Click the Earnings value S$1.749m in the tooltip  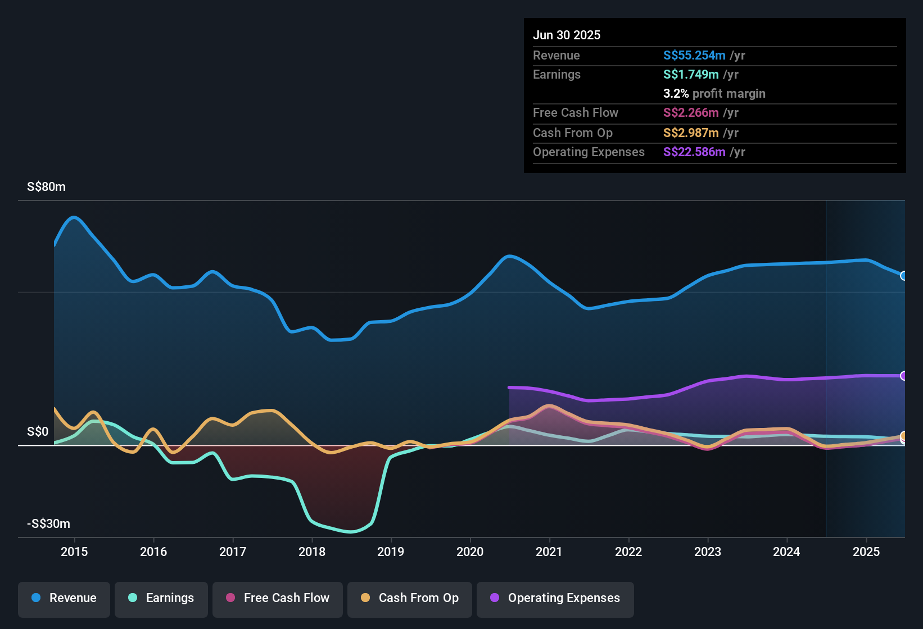691,74
